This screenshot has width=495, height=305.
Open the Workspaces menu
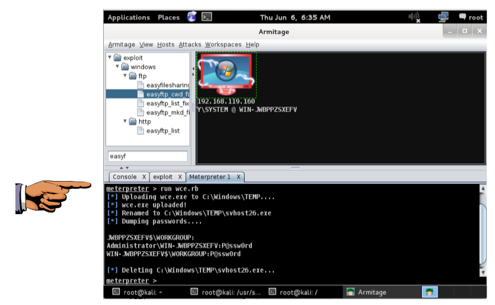pos(223,45)
